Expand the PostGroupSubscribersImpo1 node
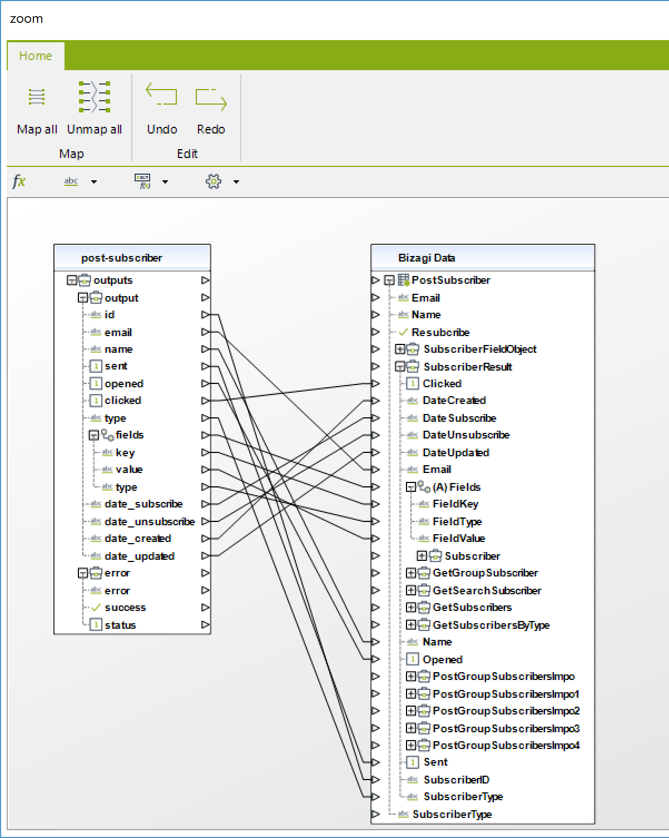This screenshot has height=838, width=669. click(410, 694)
